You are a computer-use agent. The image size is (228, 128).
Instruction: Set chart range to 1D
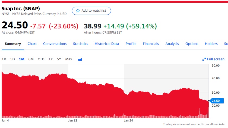pyautogui.click(x=4, y=59)
